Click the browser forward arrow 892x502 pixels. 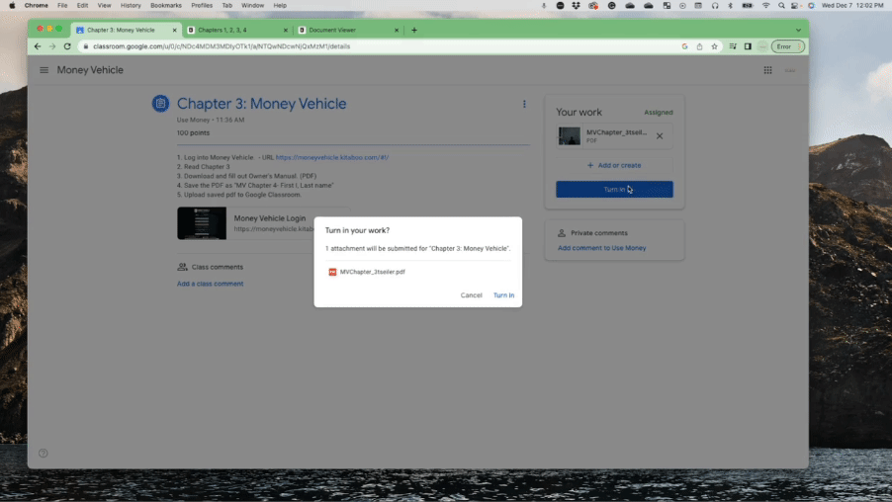[x=52, y=46]
